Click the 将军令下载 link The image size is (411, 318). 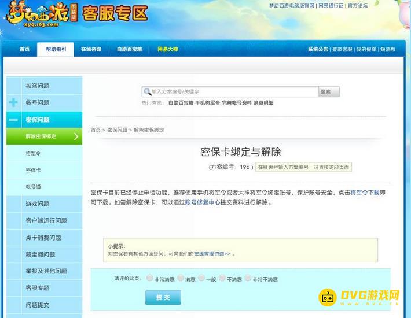[365, 193]
